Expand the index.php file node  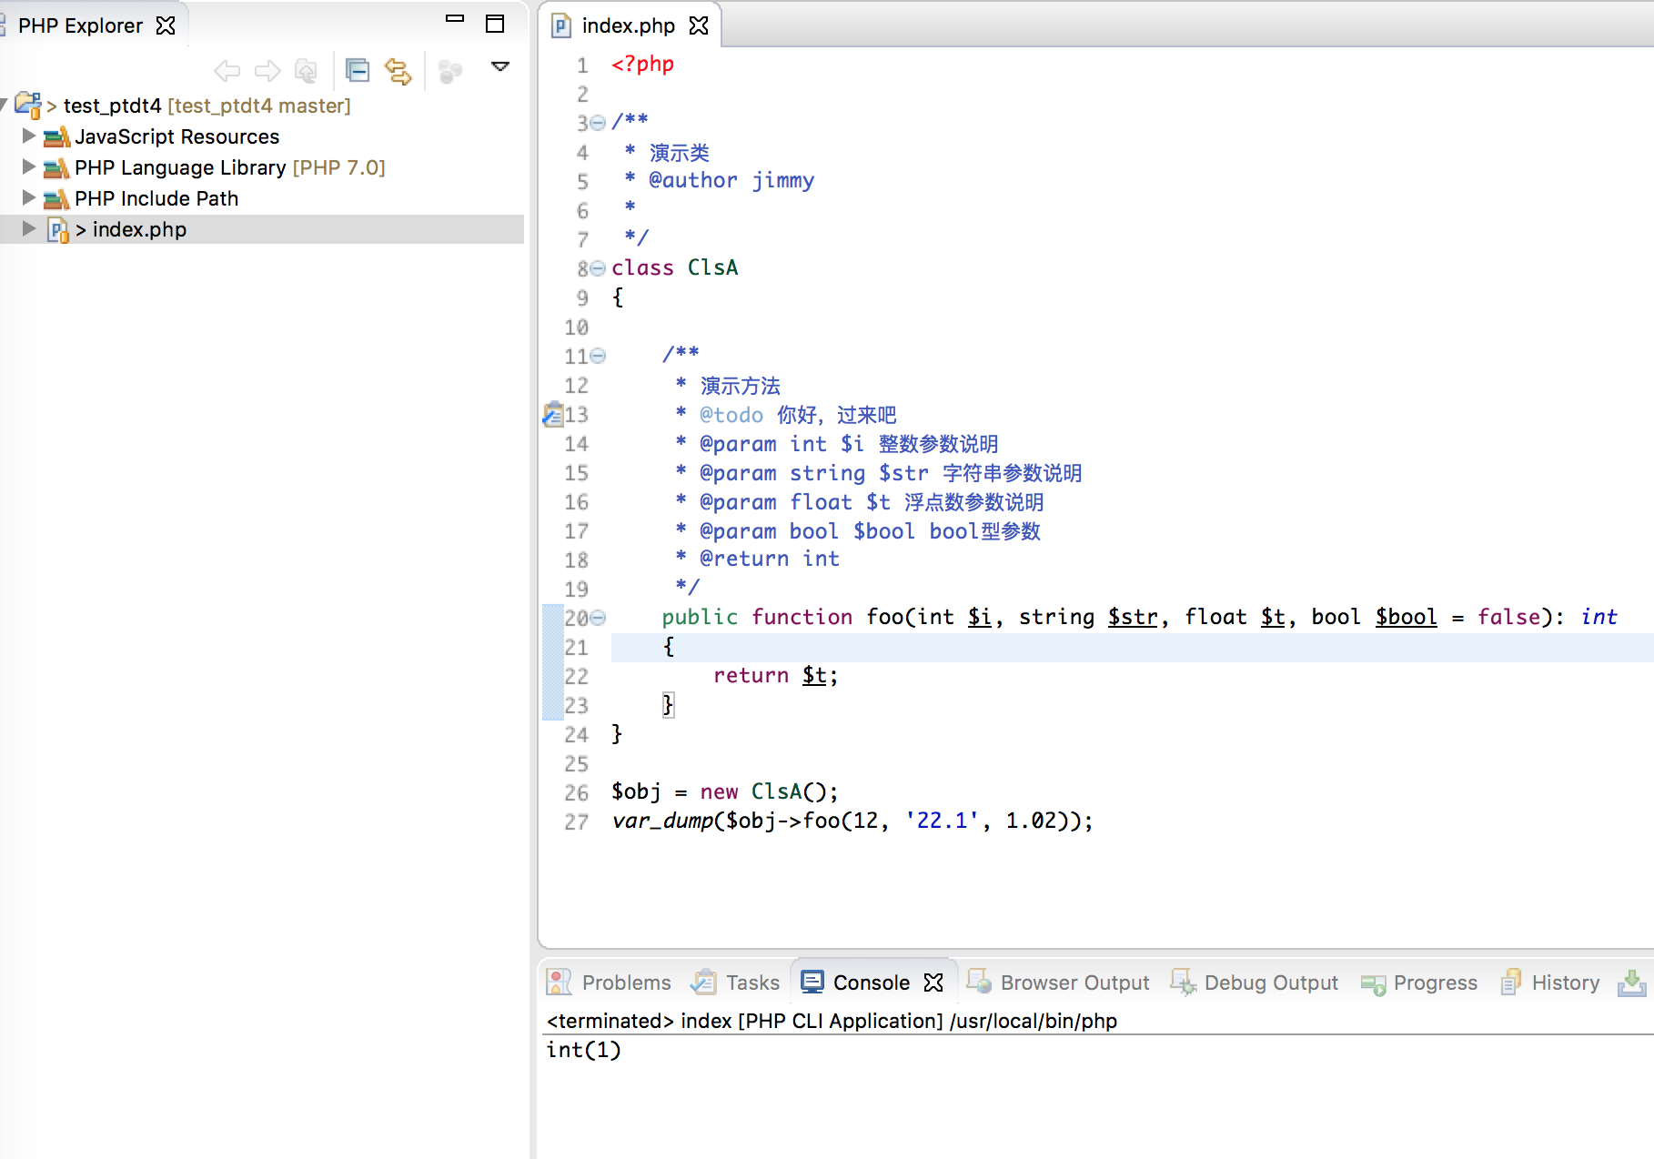click(29, 228)
